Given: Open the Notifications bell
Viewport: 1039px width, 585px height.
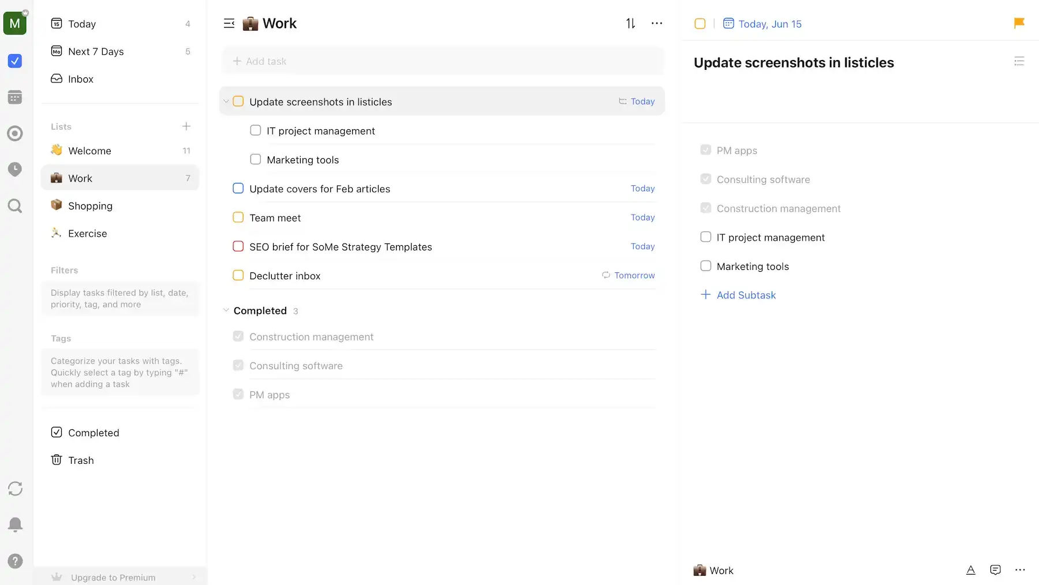Looking at the screenshot, I should tap(15, 524).
